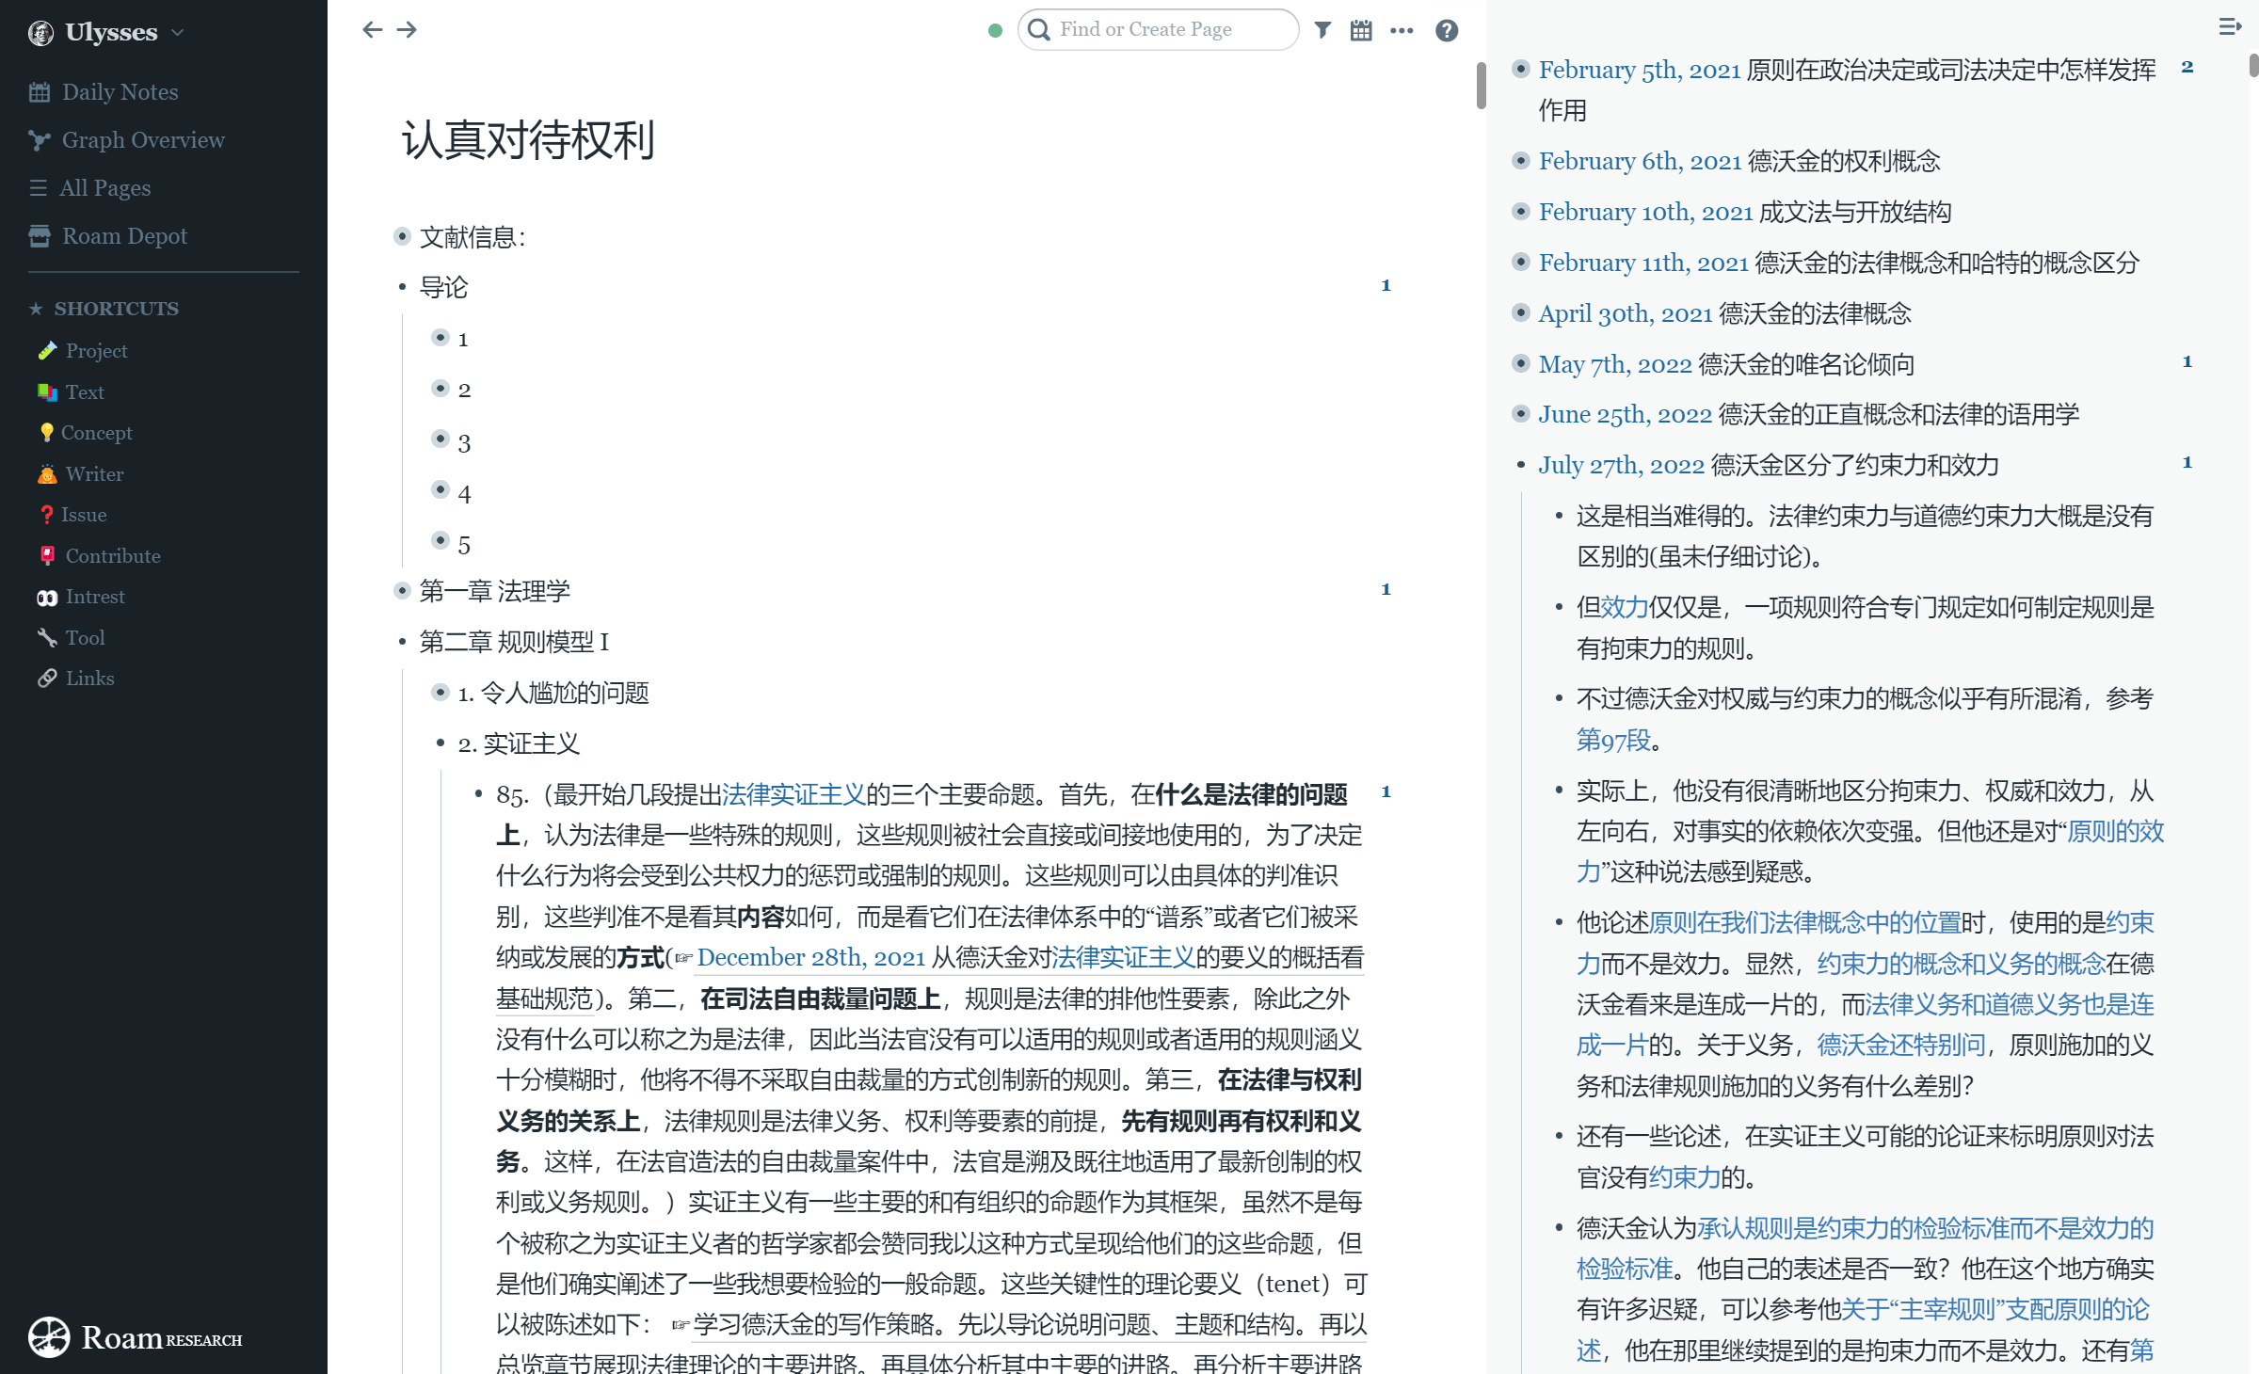Click the right sidebar scrollbar thumb

2253,66
